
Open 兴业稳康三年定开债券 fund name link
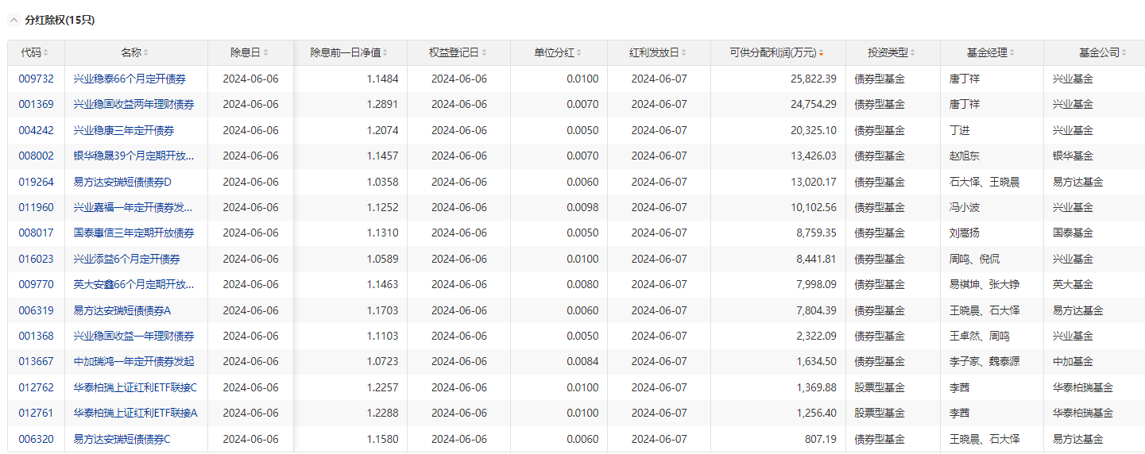point(123,130)
